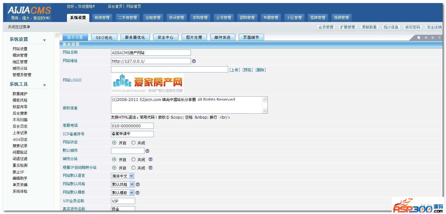Open the 新房管理 top menu

[102, 18]
